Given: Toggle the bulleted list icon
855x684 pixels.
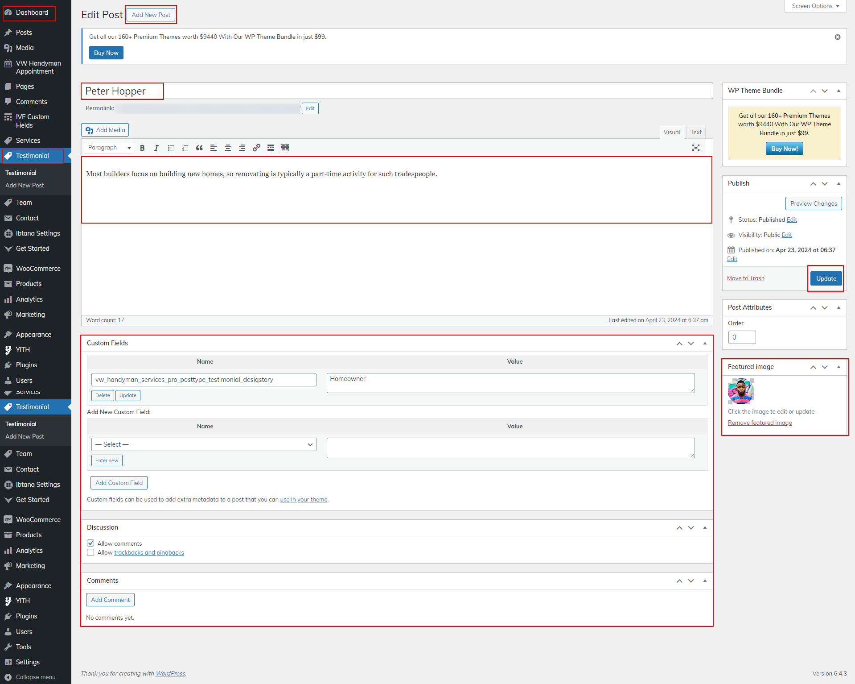Looking at the screenshot, I should tap(171, 148).
